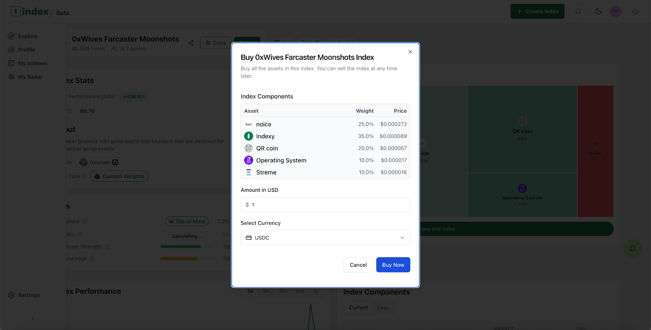Screen dimensions: 651x330
Task: Open the Select Currency USDC dropdown
Action: pos(325,238)
